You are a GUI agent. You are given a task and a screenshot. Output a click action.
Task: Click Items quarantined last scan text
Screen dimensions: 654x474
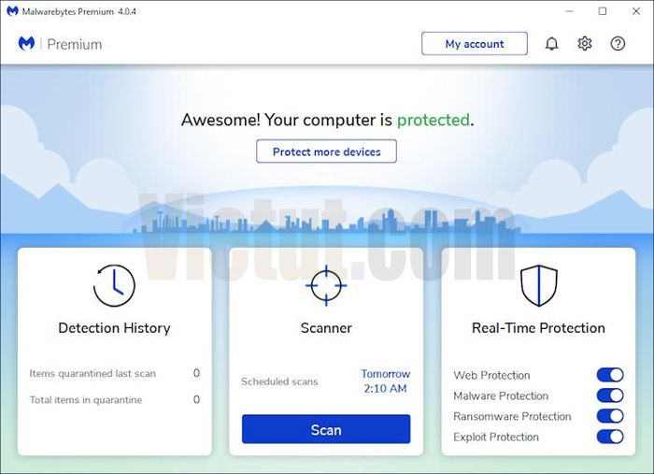coord(92,373)
